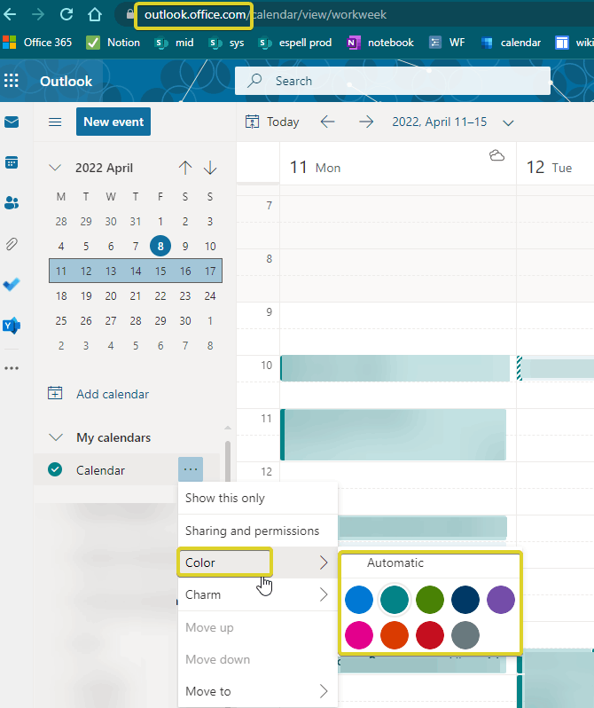The height and width of the screenshot is (708, 594).
Task: Open the Office 365 bookmark
Action: coord(37,43)
